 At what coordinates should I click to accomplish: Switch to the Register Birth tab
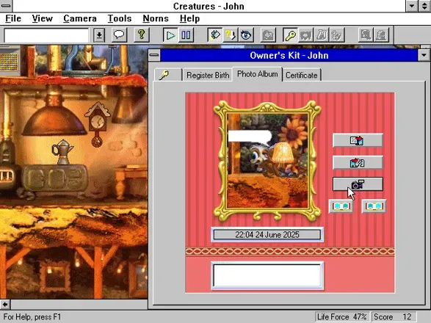208,75
